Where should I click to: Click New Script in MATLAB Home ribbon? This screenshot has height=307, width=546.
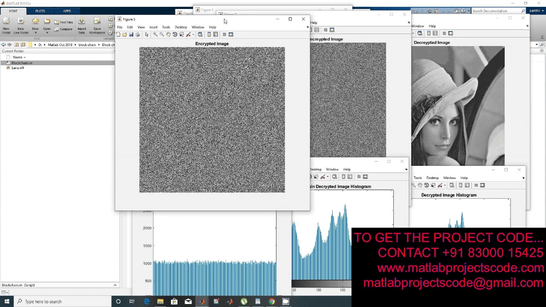6,26
